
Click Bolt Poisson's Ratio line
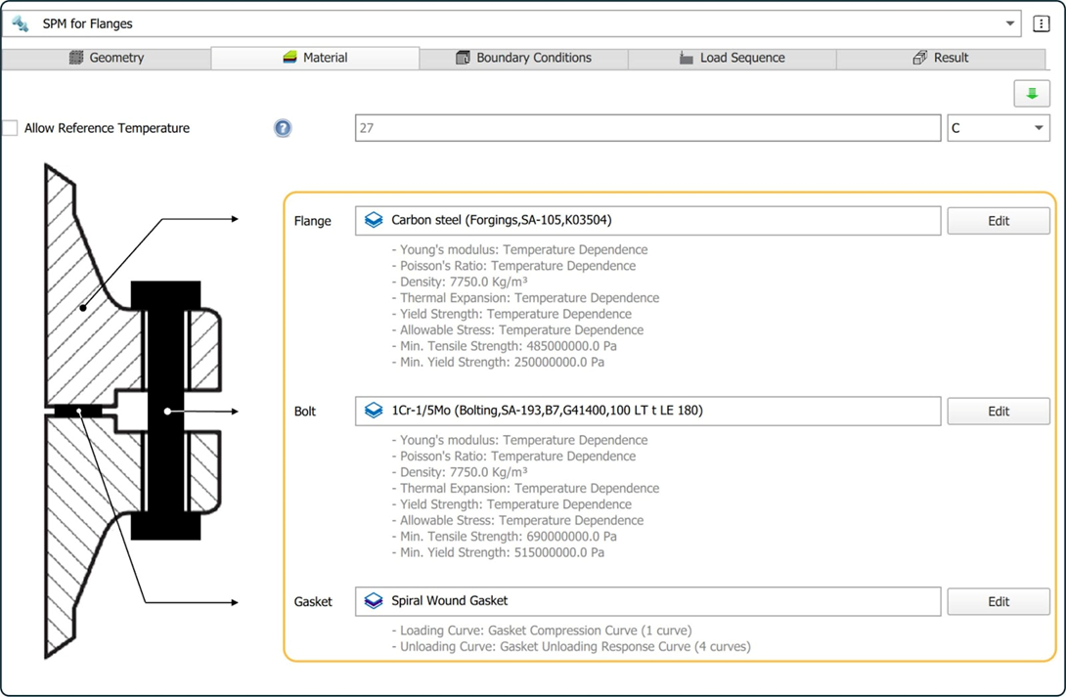pyautogui.click(x=514, y=456)
